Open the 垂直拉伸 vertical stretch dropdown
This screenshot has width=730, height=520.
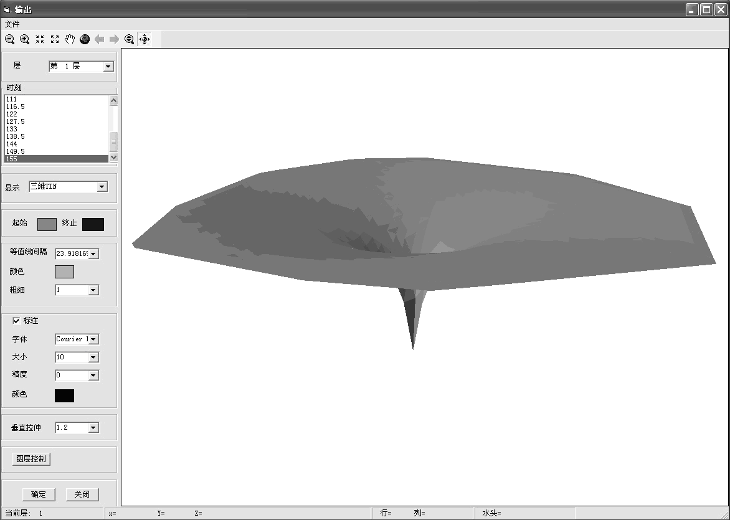point(93,428)
